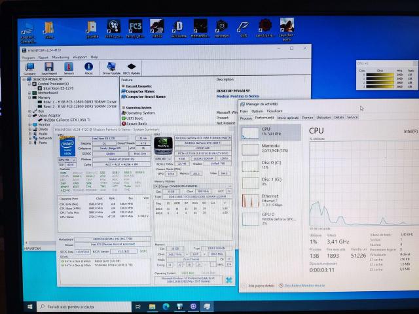This screenshot has height=314, width=419.
Task: Open the memory module Corsair dropdown
Action: point(192,186)
